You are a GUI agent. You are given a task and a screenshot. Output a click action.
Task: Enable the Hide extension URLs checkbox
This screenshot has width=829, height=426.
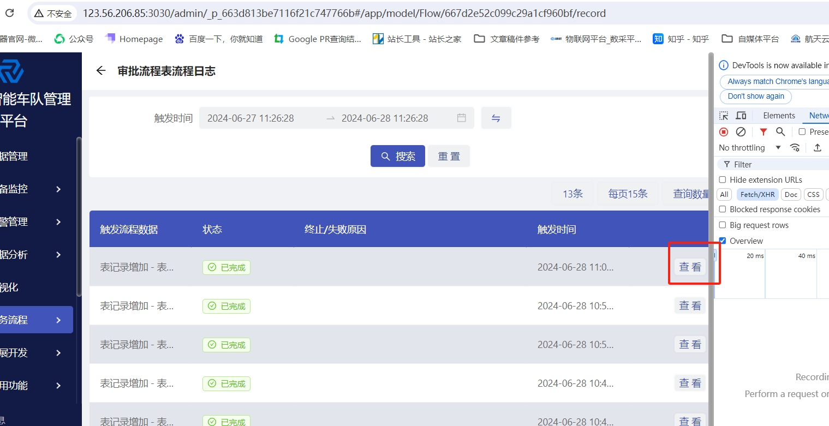point(723,179)
